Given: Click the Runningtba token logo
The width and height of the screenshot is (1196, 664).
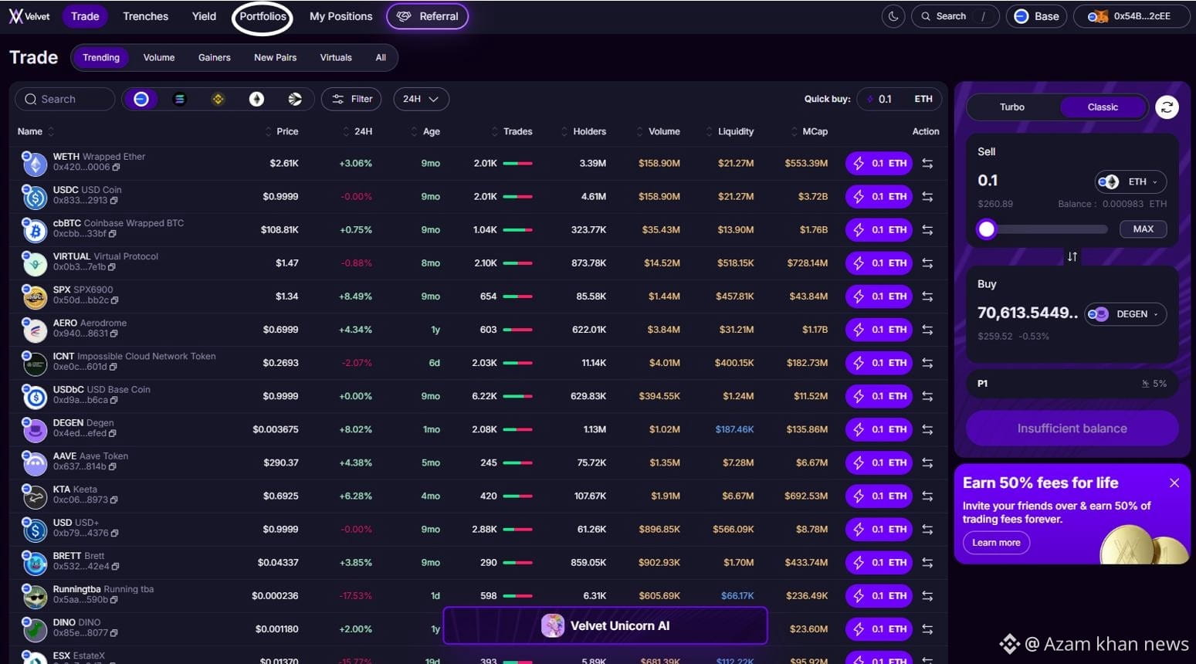Looking at the screenshot, I should tap(34, 596).
